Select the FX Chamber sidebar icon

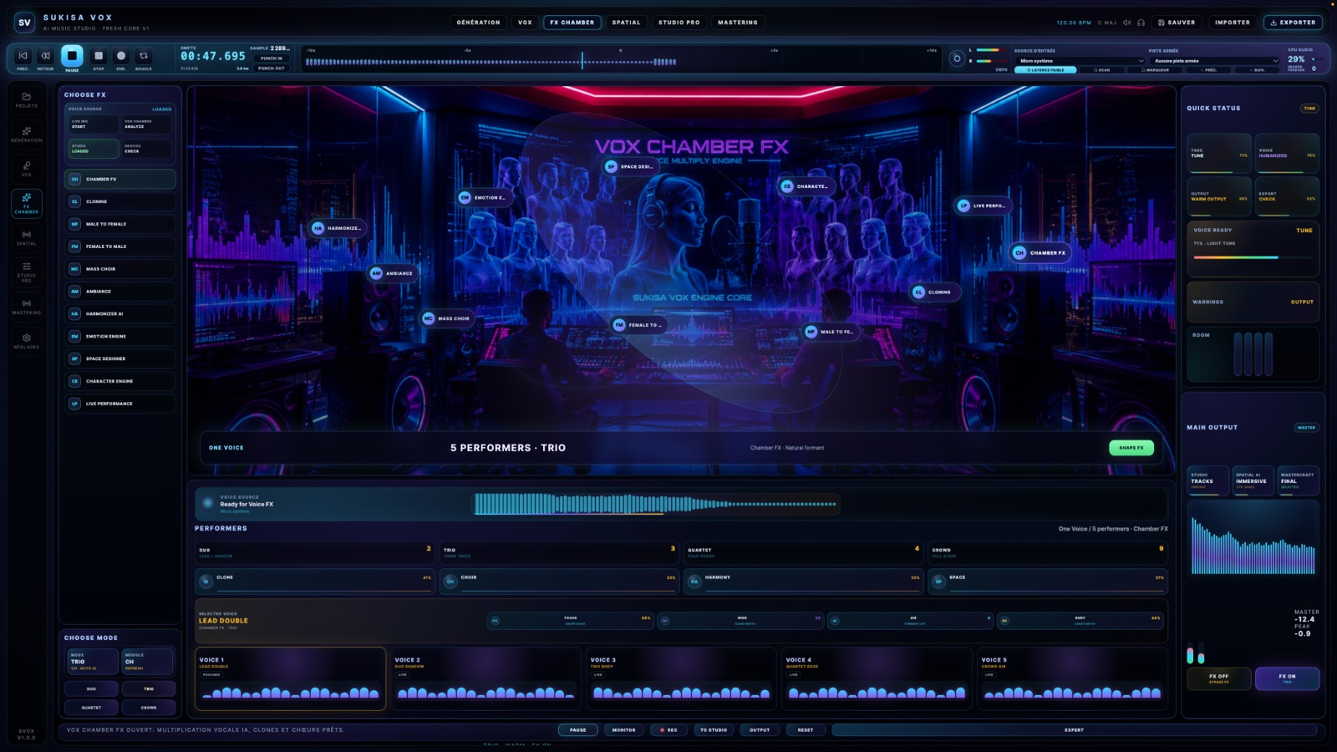26,203
